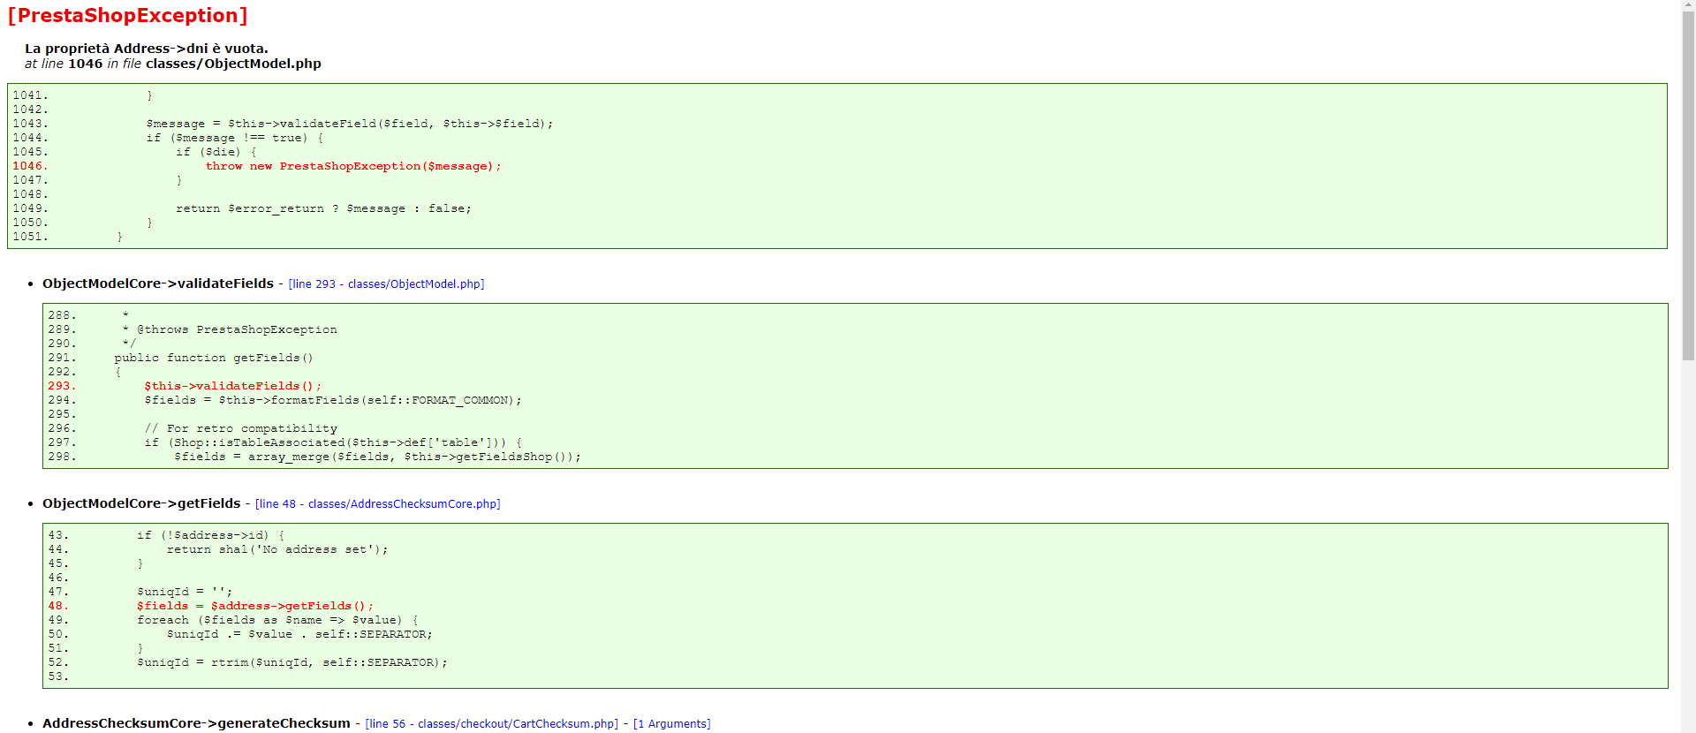Click line 298 array_merge code
1696x733 pixels.
(378, 457)
